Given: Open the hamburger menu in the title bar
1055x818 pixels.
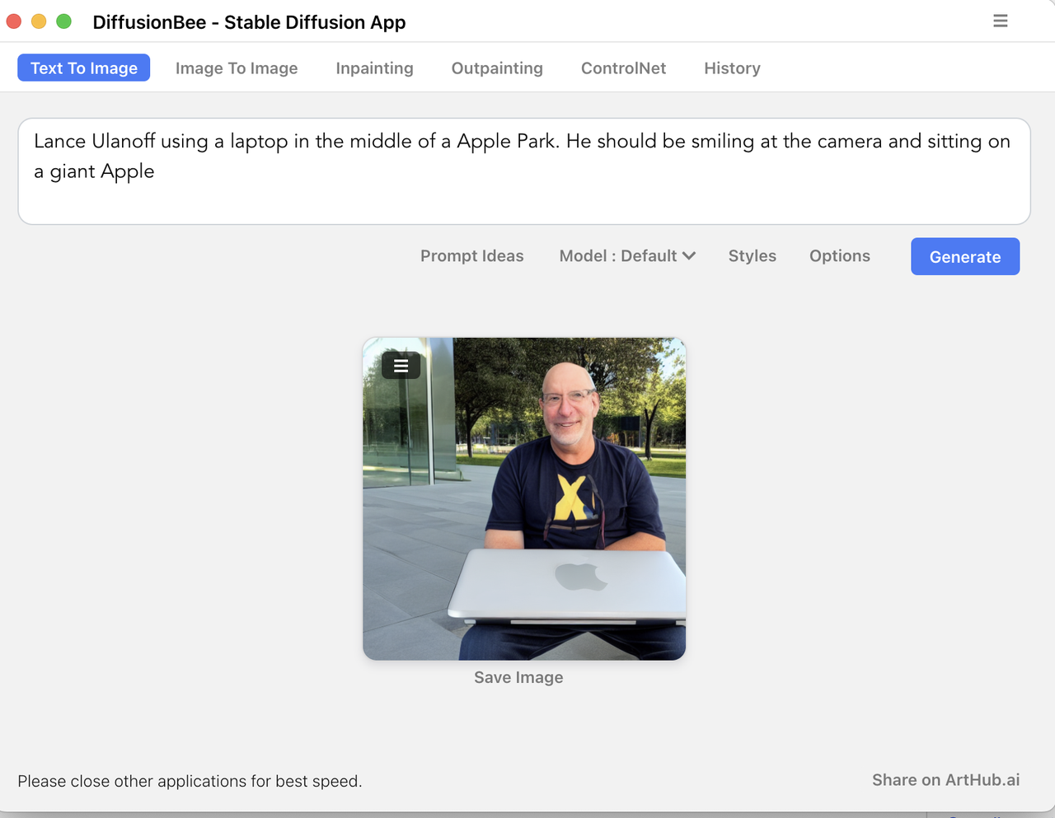Looking at the screenshot, I should pyautogui.click(x=1001, y=21).
